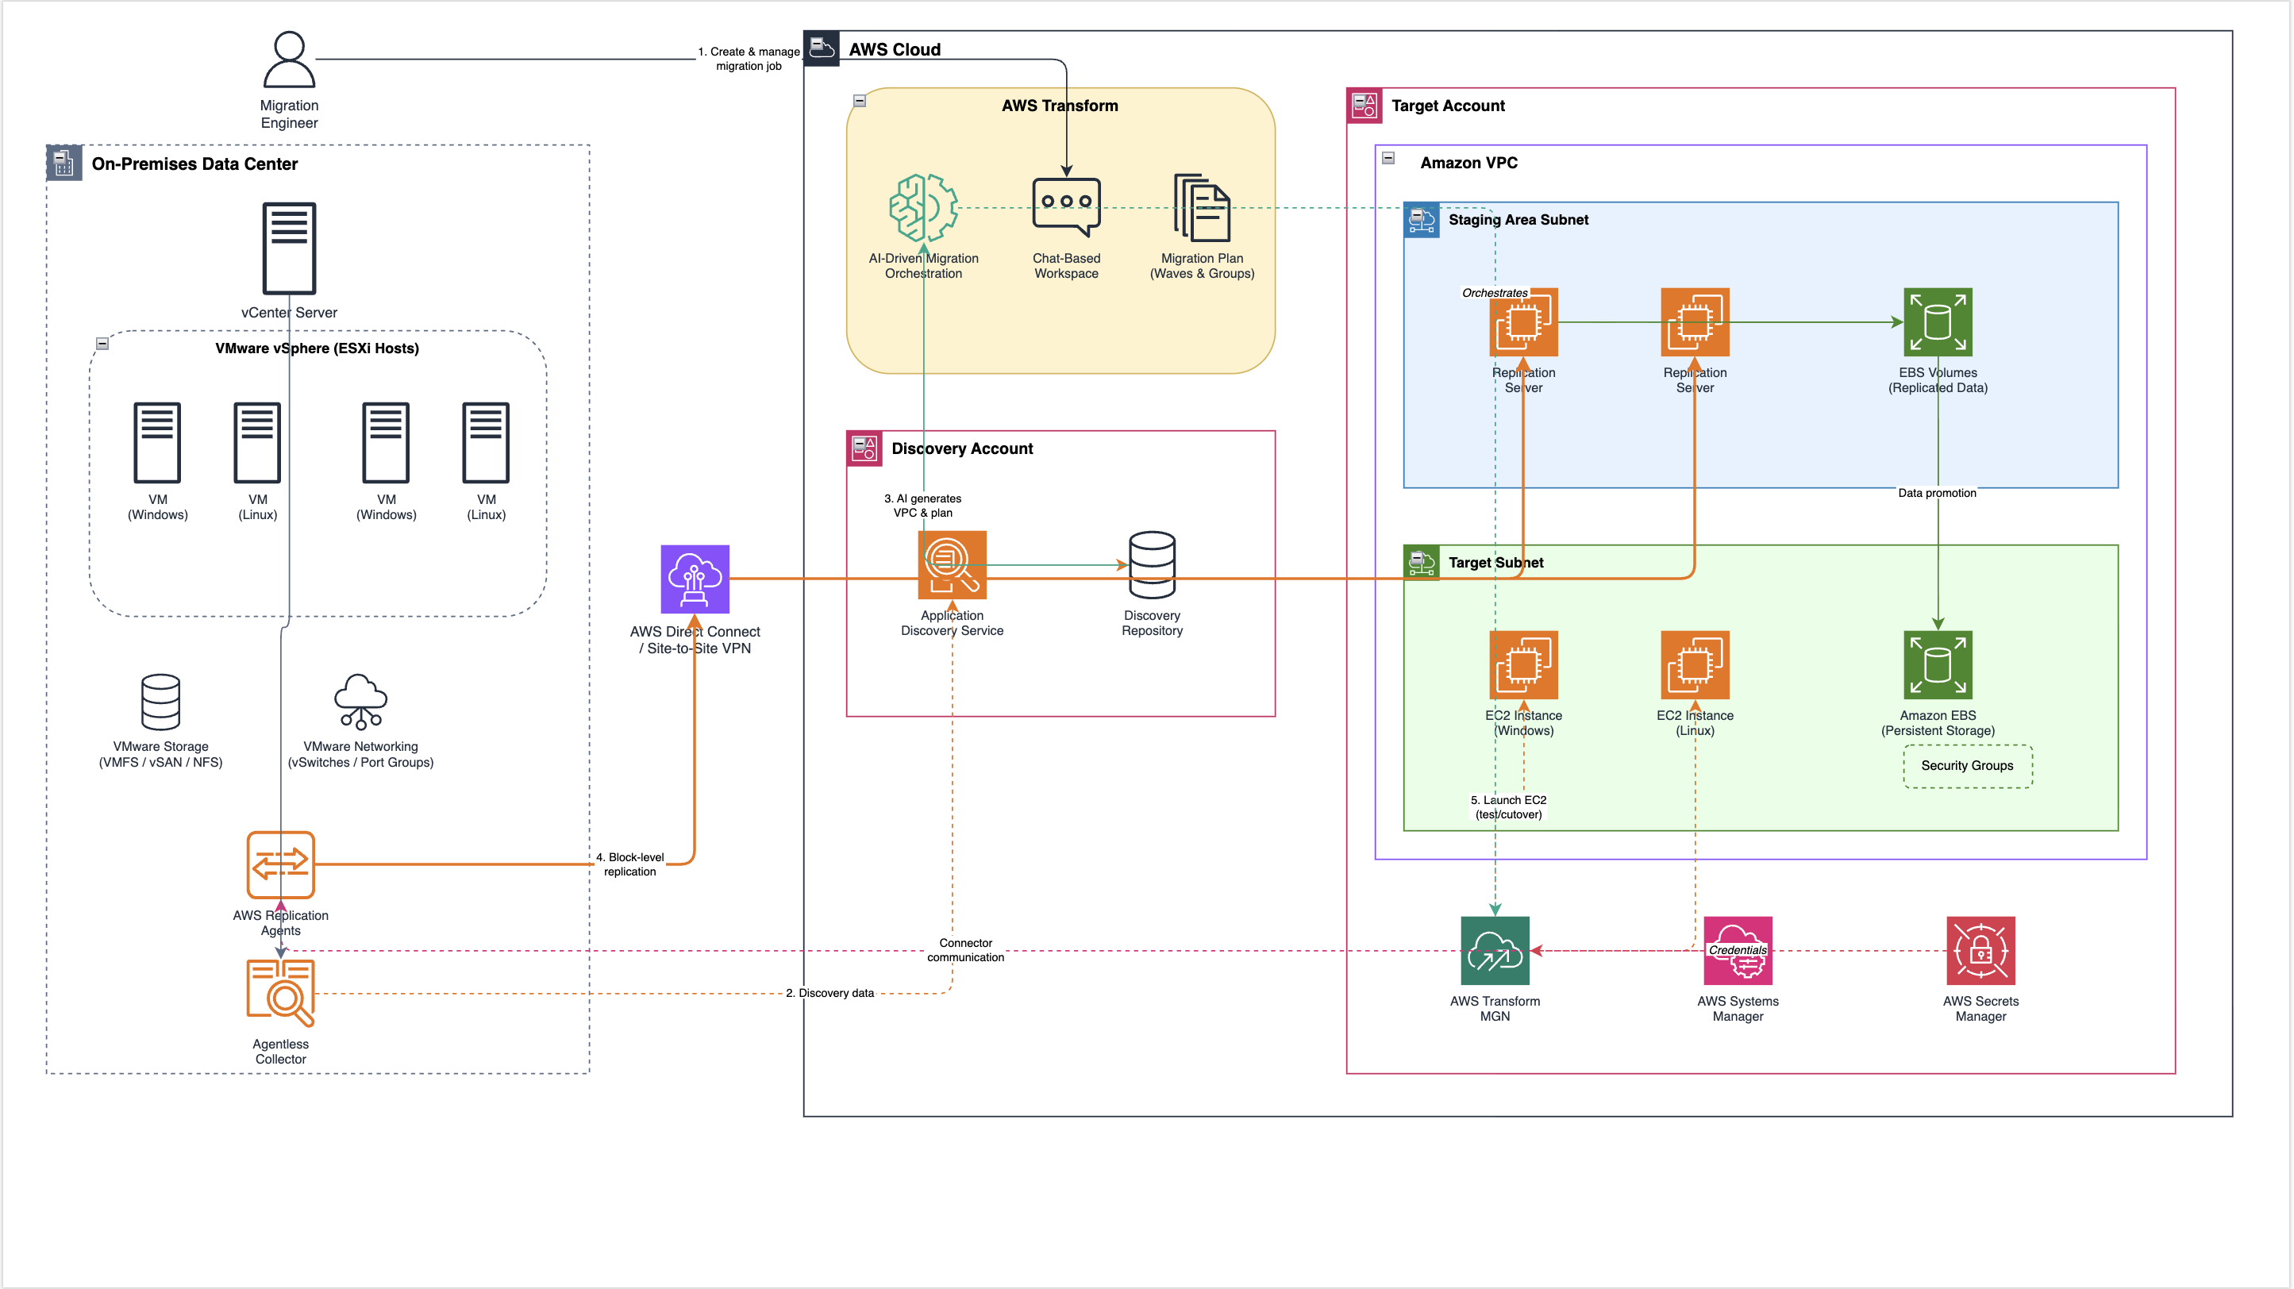
Task: Select the AWS Transform title text
Action: coord(1060,105)
